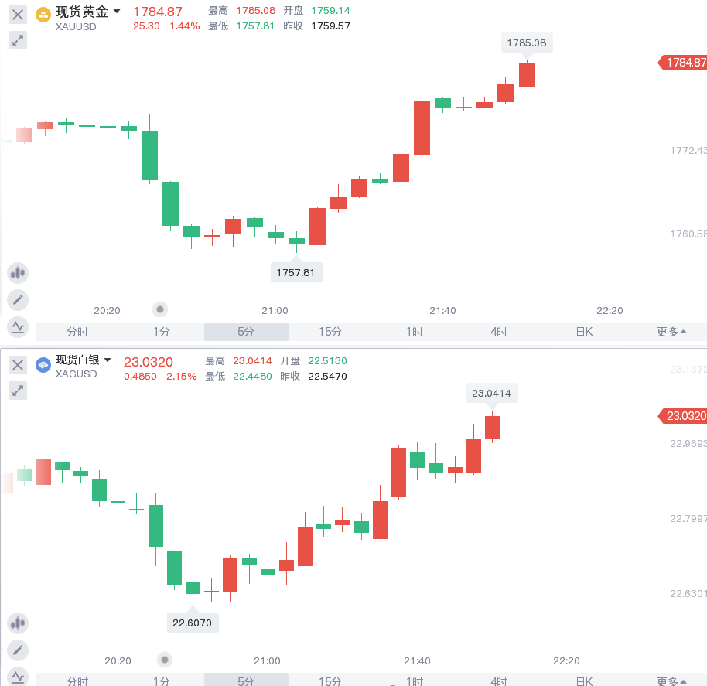Expand 更多 timeframes on silver chart
This screenshot has height=686, width=707.
(x=671, y=681)
